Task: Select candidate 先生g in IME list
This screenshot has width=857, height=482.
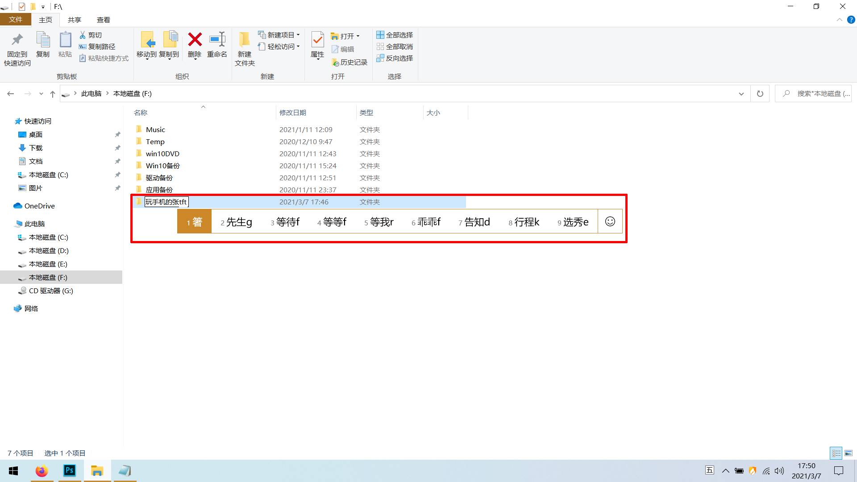Action: [x=237, y=222]
